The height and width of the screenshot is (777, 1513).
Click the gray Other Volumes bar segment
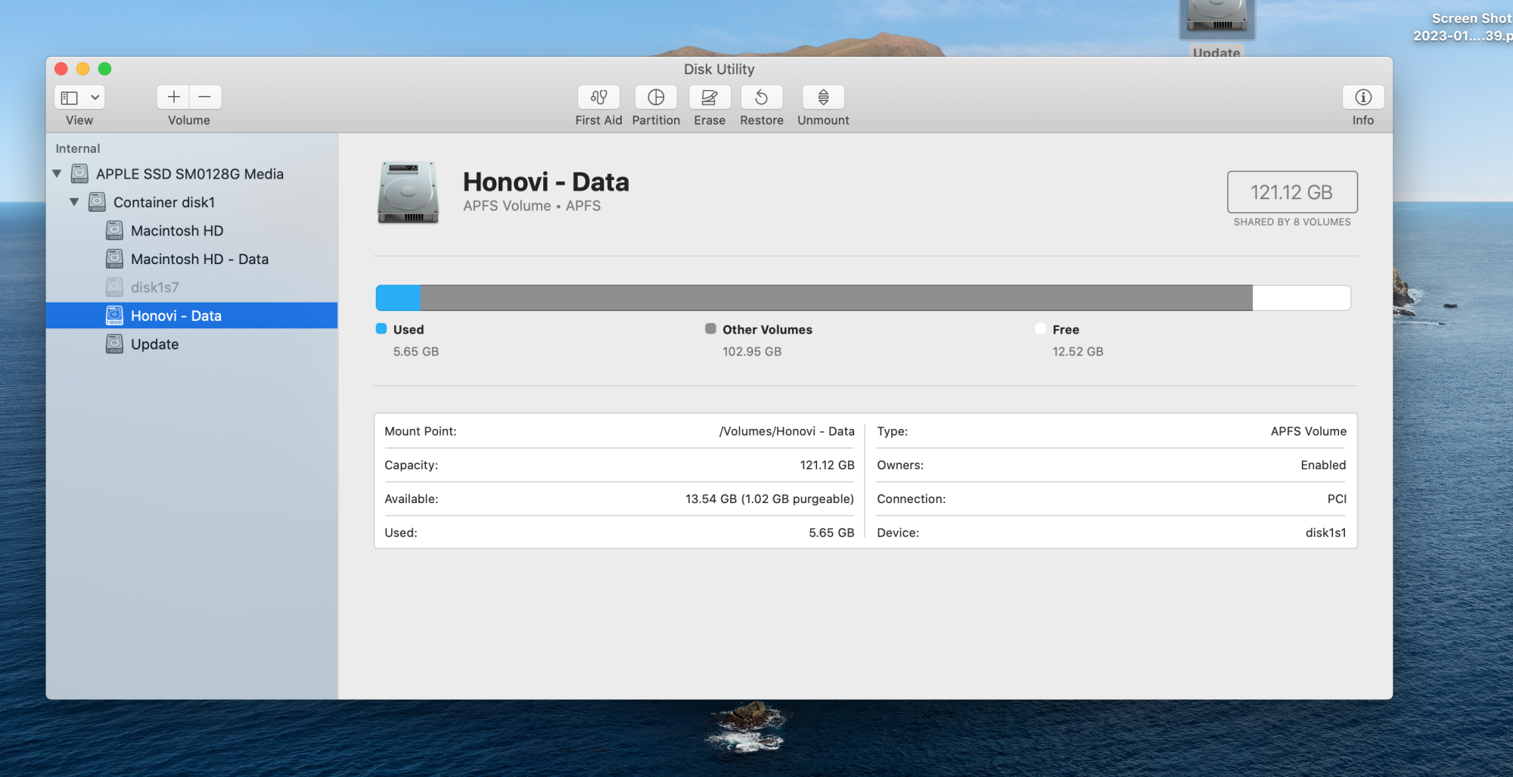pyautogui.click(x=837, y=298)
